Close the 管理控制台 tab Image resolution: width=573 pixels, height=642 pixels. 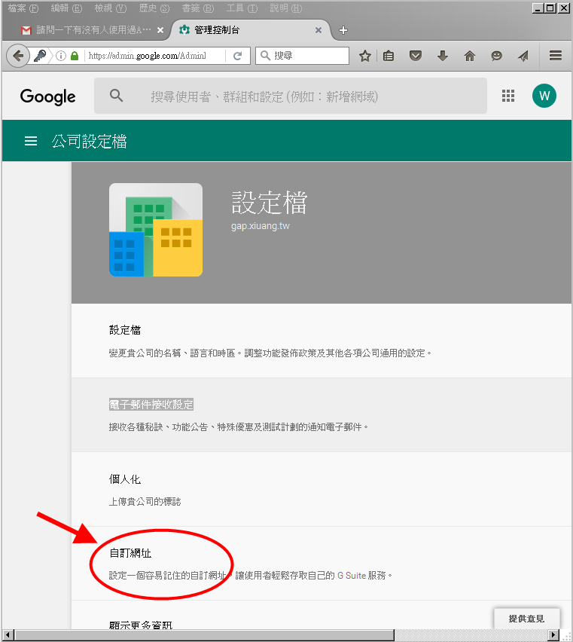pyautogui.click(x=319, y=30)
